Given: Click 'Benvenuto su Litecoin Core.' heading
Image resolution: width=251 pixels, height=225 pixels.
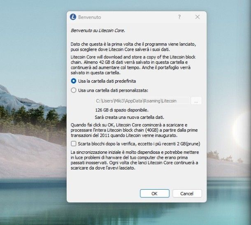Looking at the screenshot, I should pyautogui.click(x=98, y=30).
